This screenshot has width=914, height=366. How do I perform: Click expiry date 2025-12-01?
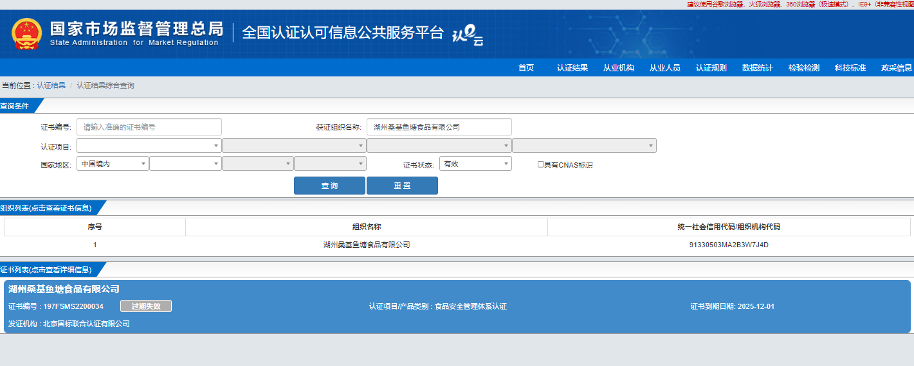[756, 306]
